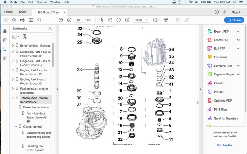Collapse the Power transmission bookmark
Image resolution: width=247 pixels, height=154 pixels.
16,107
